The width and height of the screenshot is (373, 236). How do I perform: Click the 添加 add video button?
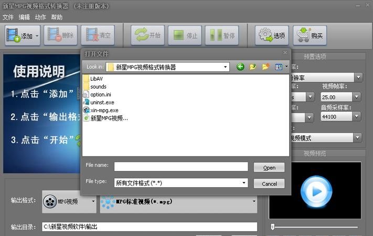tap(23, 36)
